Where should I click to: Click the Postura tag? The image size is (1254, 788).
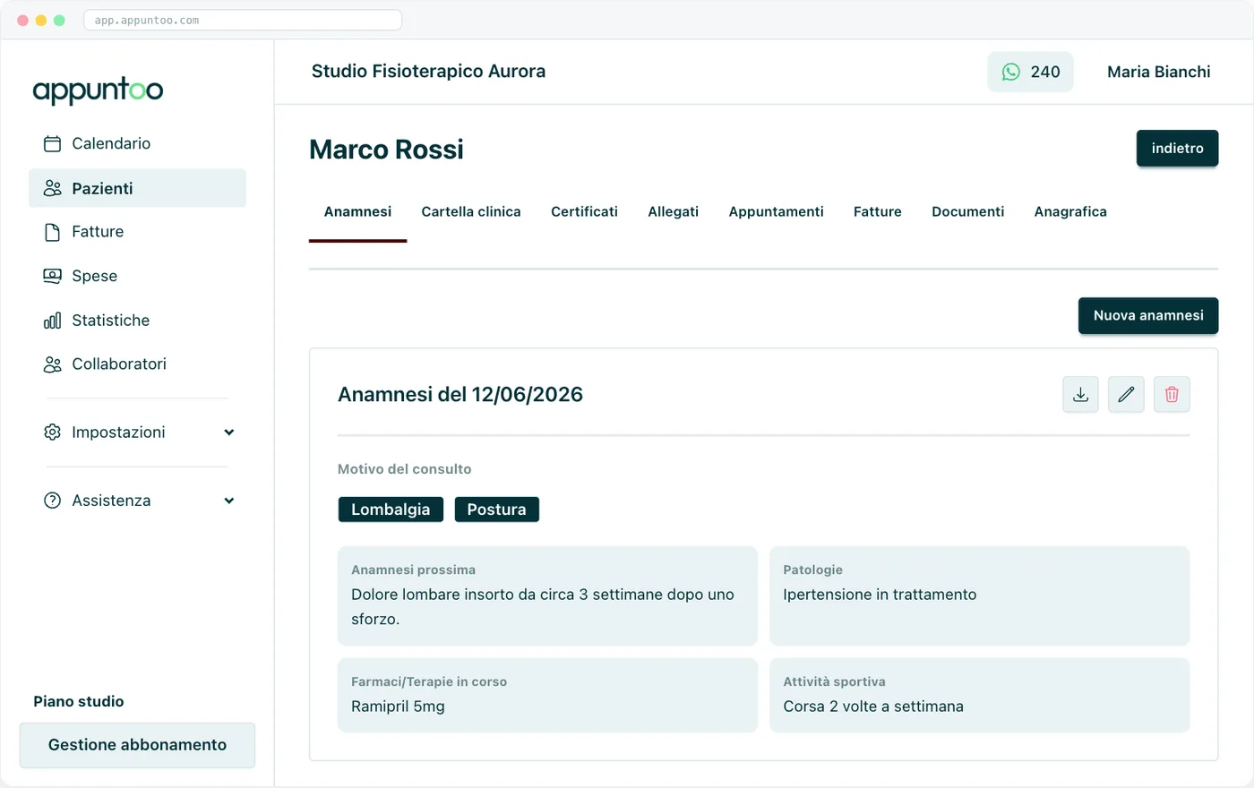pyautogui.click(x=496, y=510)
